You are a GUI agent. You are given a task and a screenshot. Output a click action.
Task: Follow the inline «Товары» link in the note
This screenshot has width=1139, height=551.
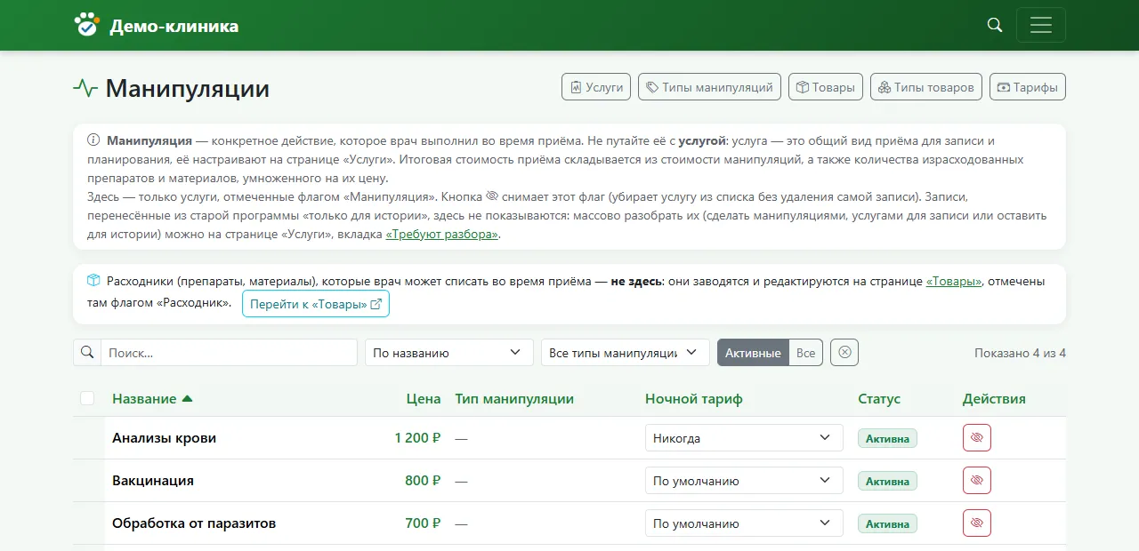[954, 282]
